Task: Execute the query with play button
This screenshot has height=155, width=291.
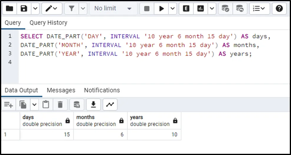Action: 161,9
